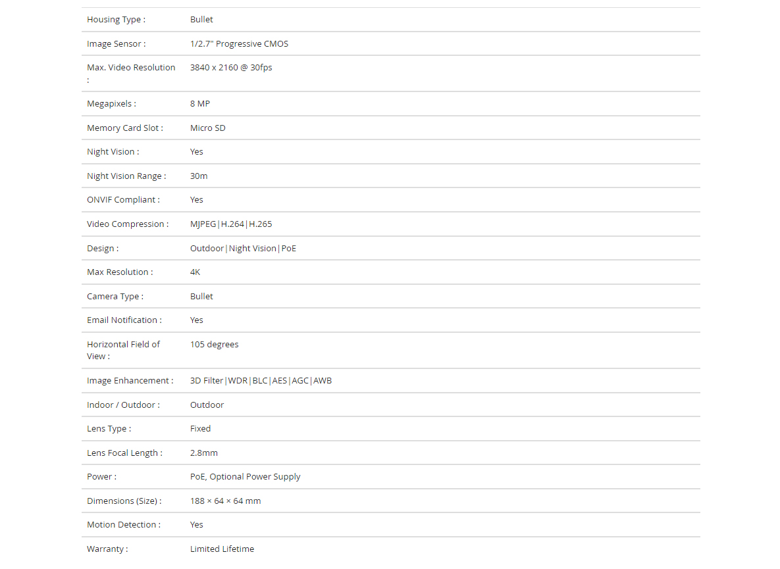Select the 188 × 64 × 64 mm dimensions
This screenshot has height=569, width=780.
225,501
